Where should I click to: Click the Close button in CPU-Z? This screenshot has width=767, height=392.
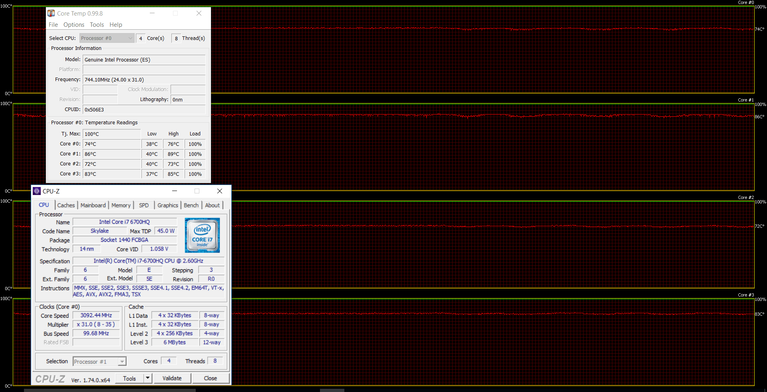click(x=211, y=378)
